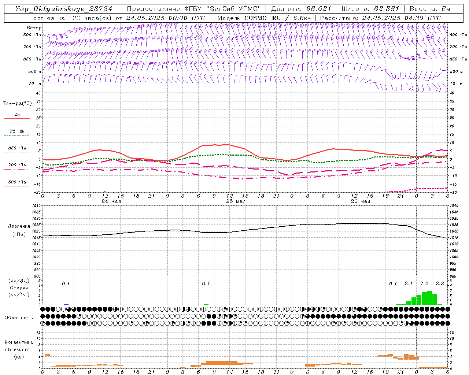Select the 2.2 precipitation amount value

[x=440, y=284]
